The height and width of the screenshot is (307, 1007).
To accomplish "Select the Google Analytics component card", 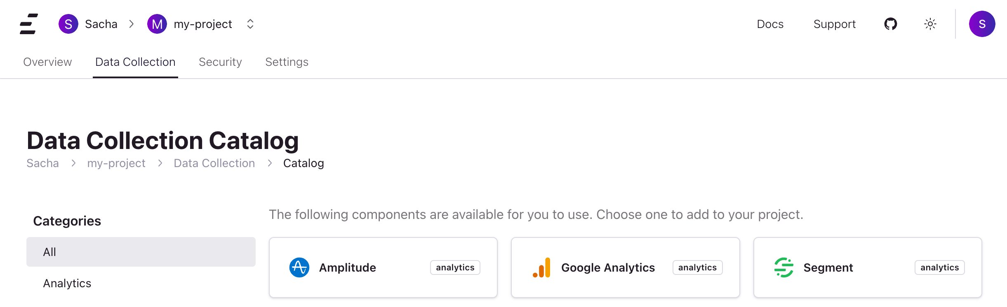I will tap(625, 267).
